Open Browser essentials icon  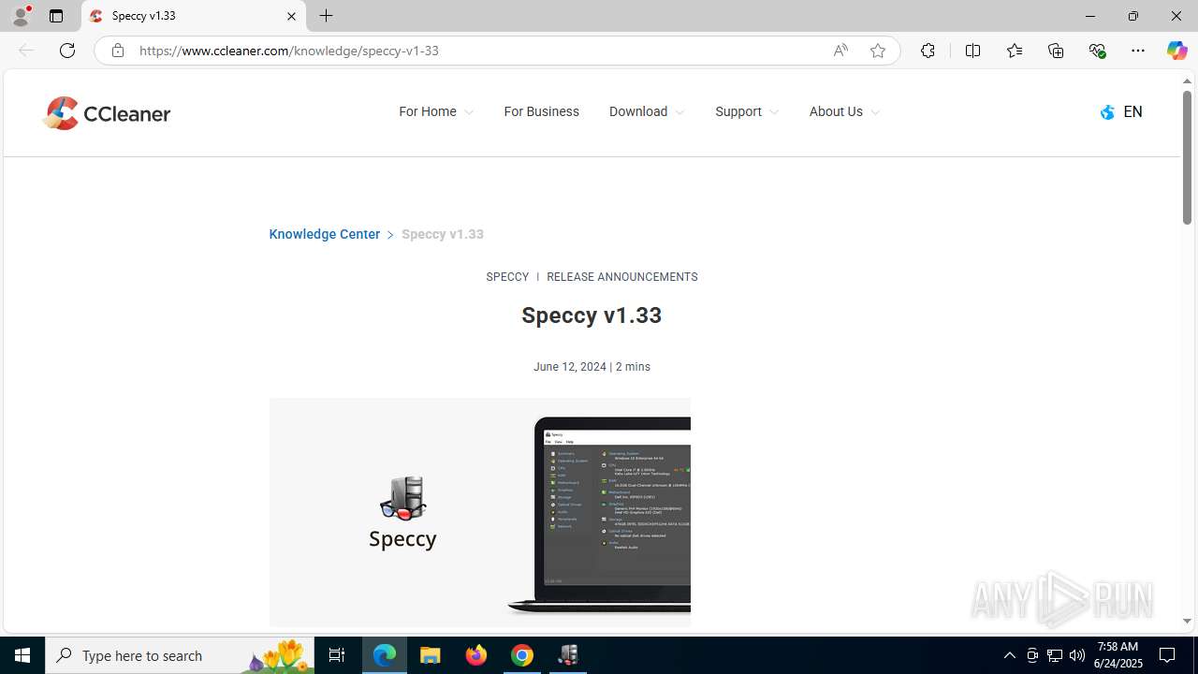click(x=1097, y=51)
